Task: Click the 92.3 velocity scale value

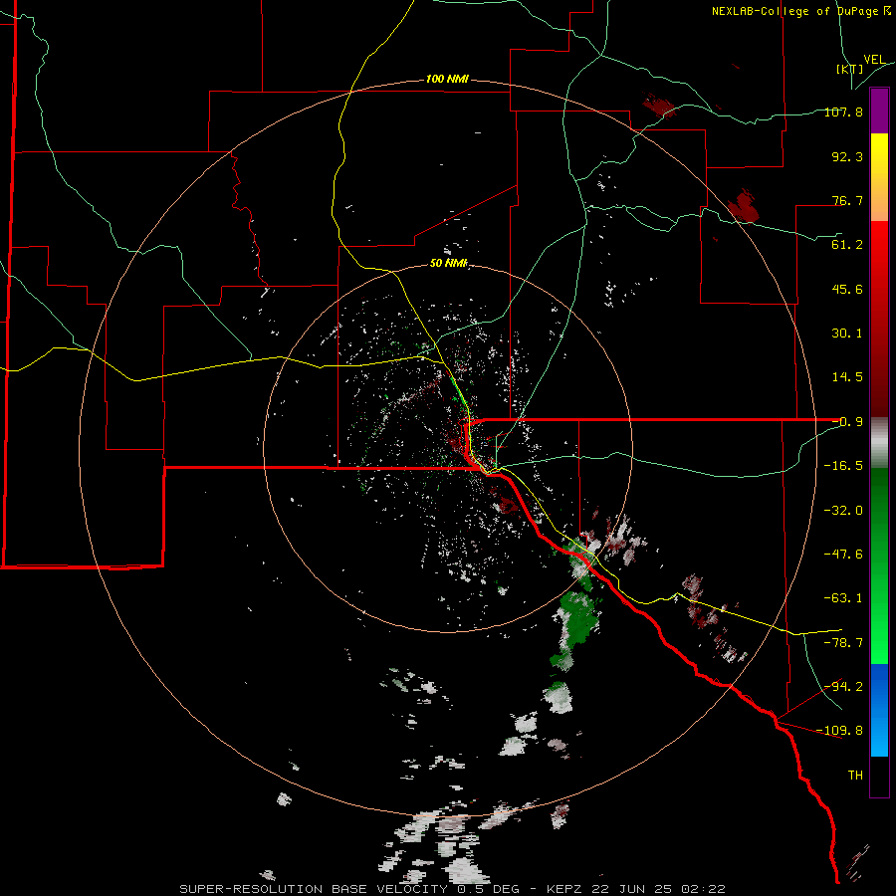Action: pyautogui.click(x=847, y=156)
